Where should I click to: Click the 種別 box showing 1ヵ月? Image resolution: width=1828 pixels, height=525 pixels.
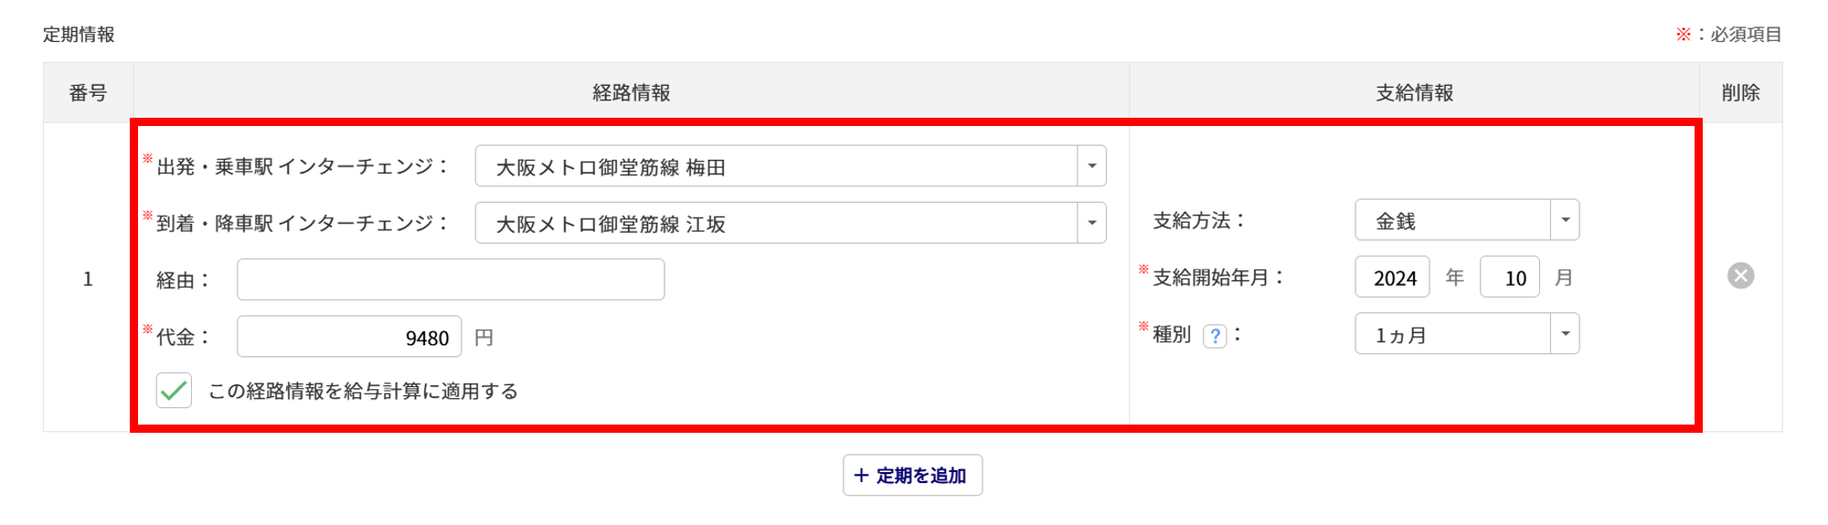click(x=1452, y=334)
